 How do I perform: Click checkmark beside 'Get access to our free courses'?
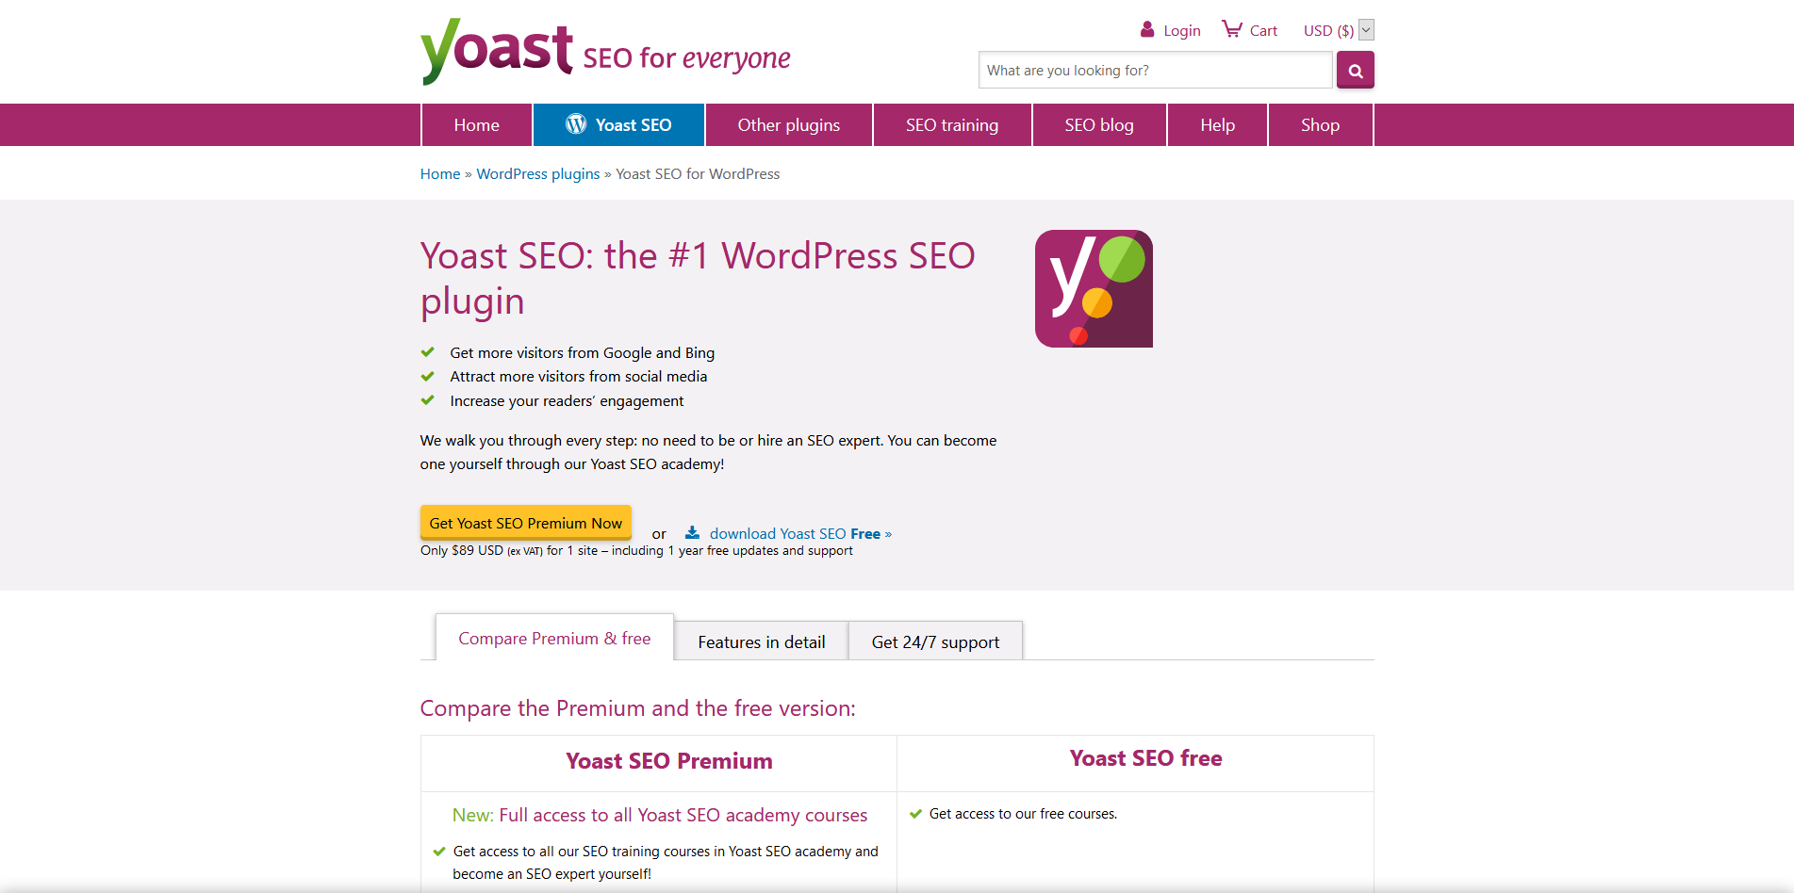pyautogui.click(x=915, y=814)
